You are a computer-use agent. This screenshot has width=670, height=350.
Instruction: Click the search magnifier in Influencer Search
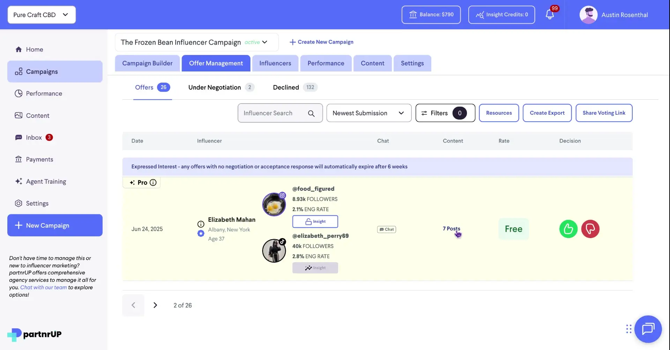312,113
